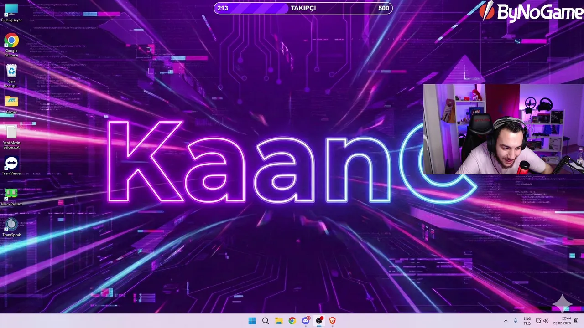This screenshot has height=328, width=584.
Task: Open the notification bell icon
Action: 576,321
